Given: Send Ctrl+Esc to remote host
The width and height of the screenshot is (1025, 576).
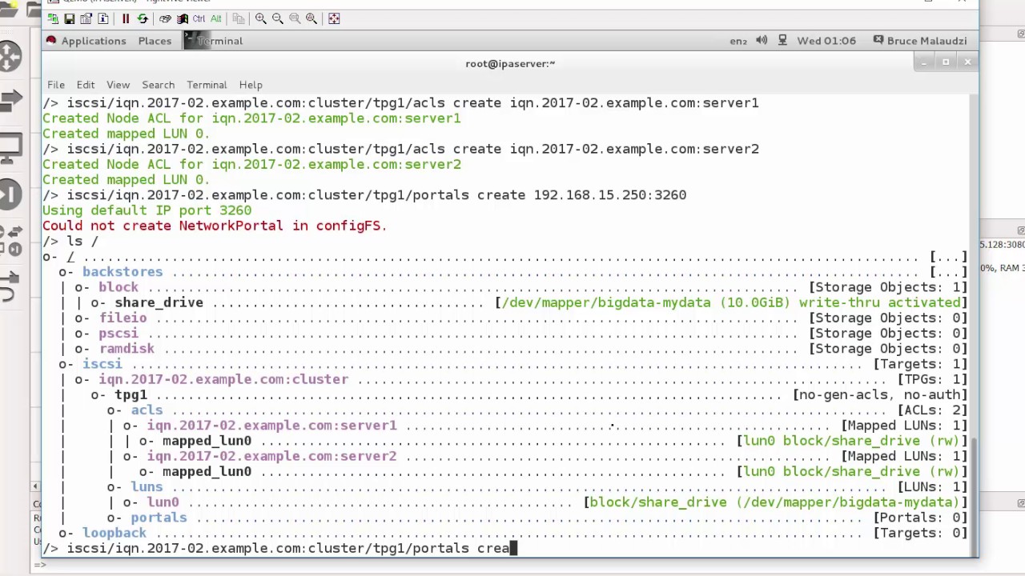Looking at the screenshot, I should [182, 18].
